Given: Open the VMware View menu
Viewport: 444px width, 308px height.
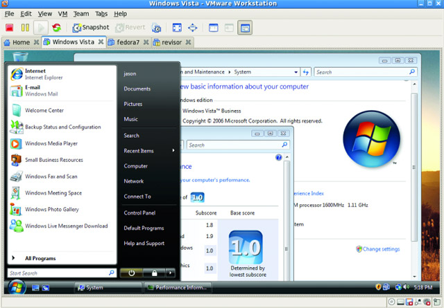Looking at the screenshot, I should click(x=44, y=14).
